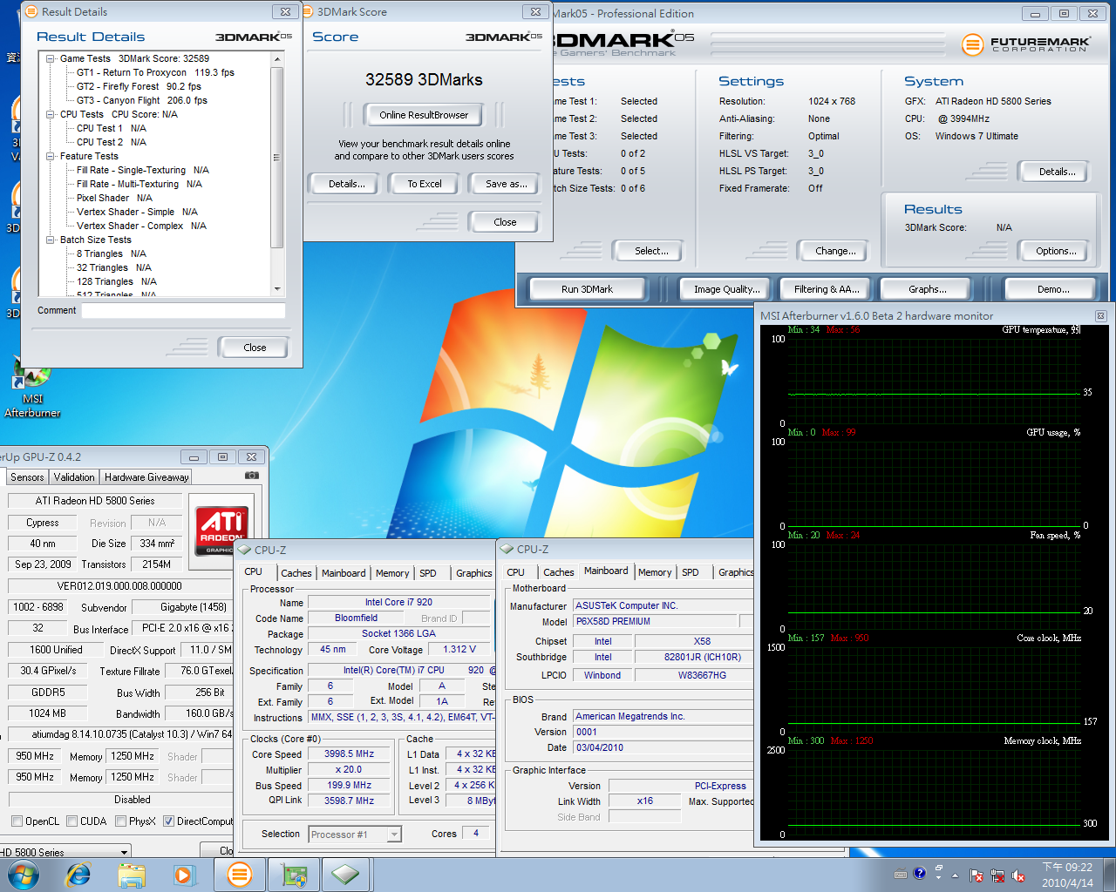
Task: Open the HD 5800 Series GPU dropdown
Action: tap(124, 852)
